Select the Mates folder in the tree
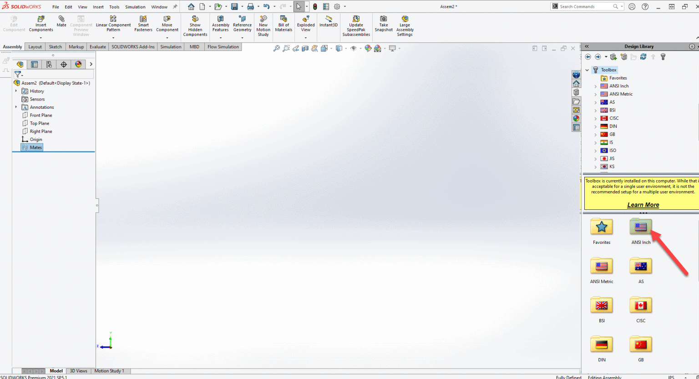This screenshot has height=379, width=699. point(32,147)
